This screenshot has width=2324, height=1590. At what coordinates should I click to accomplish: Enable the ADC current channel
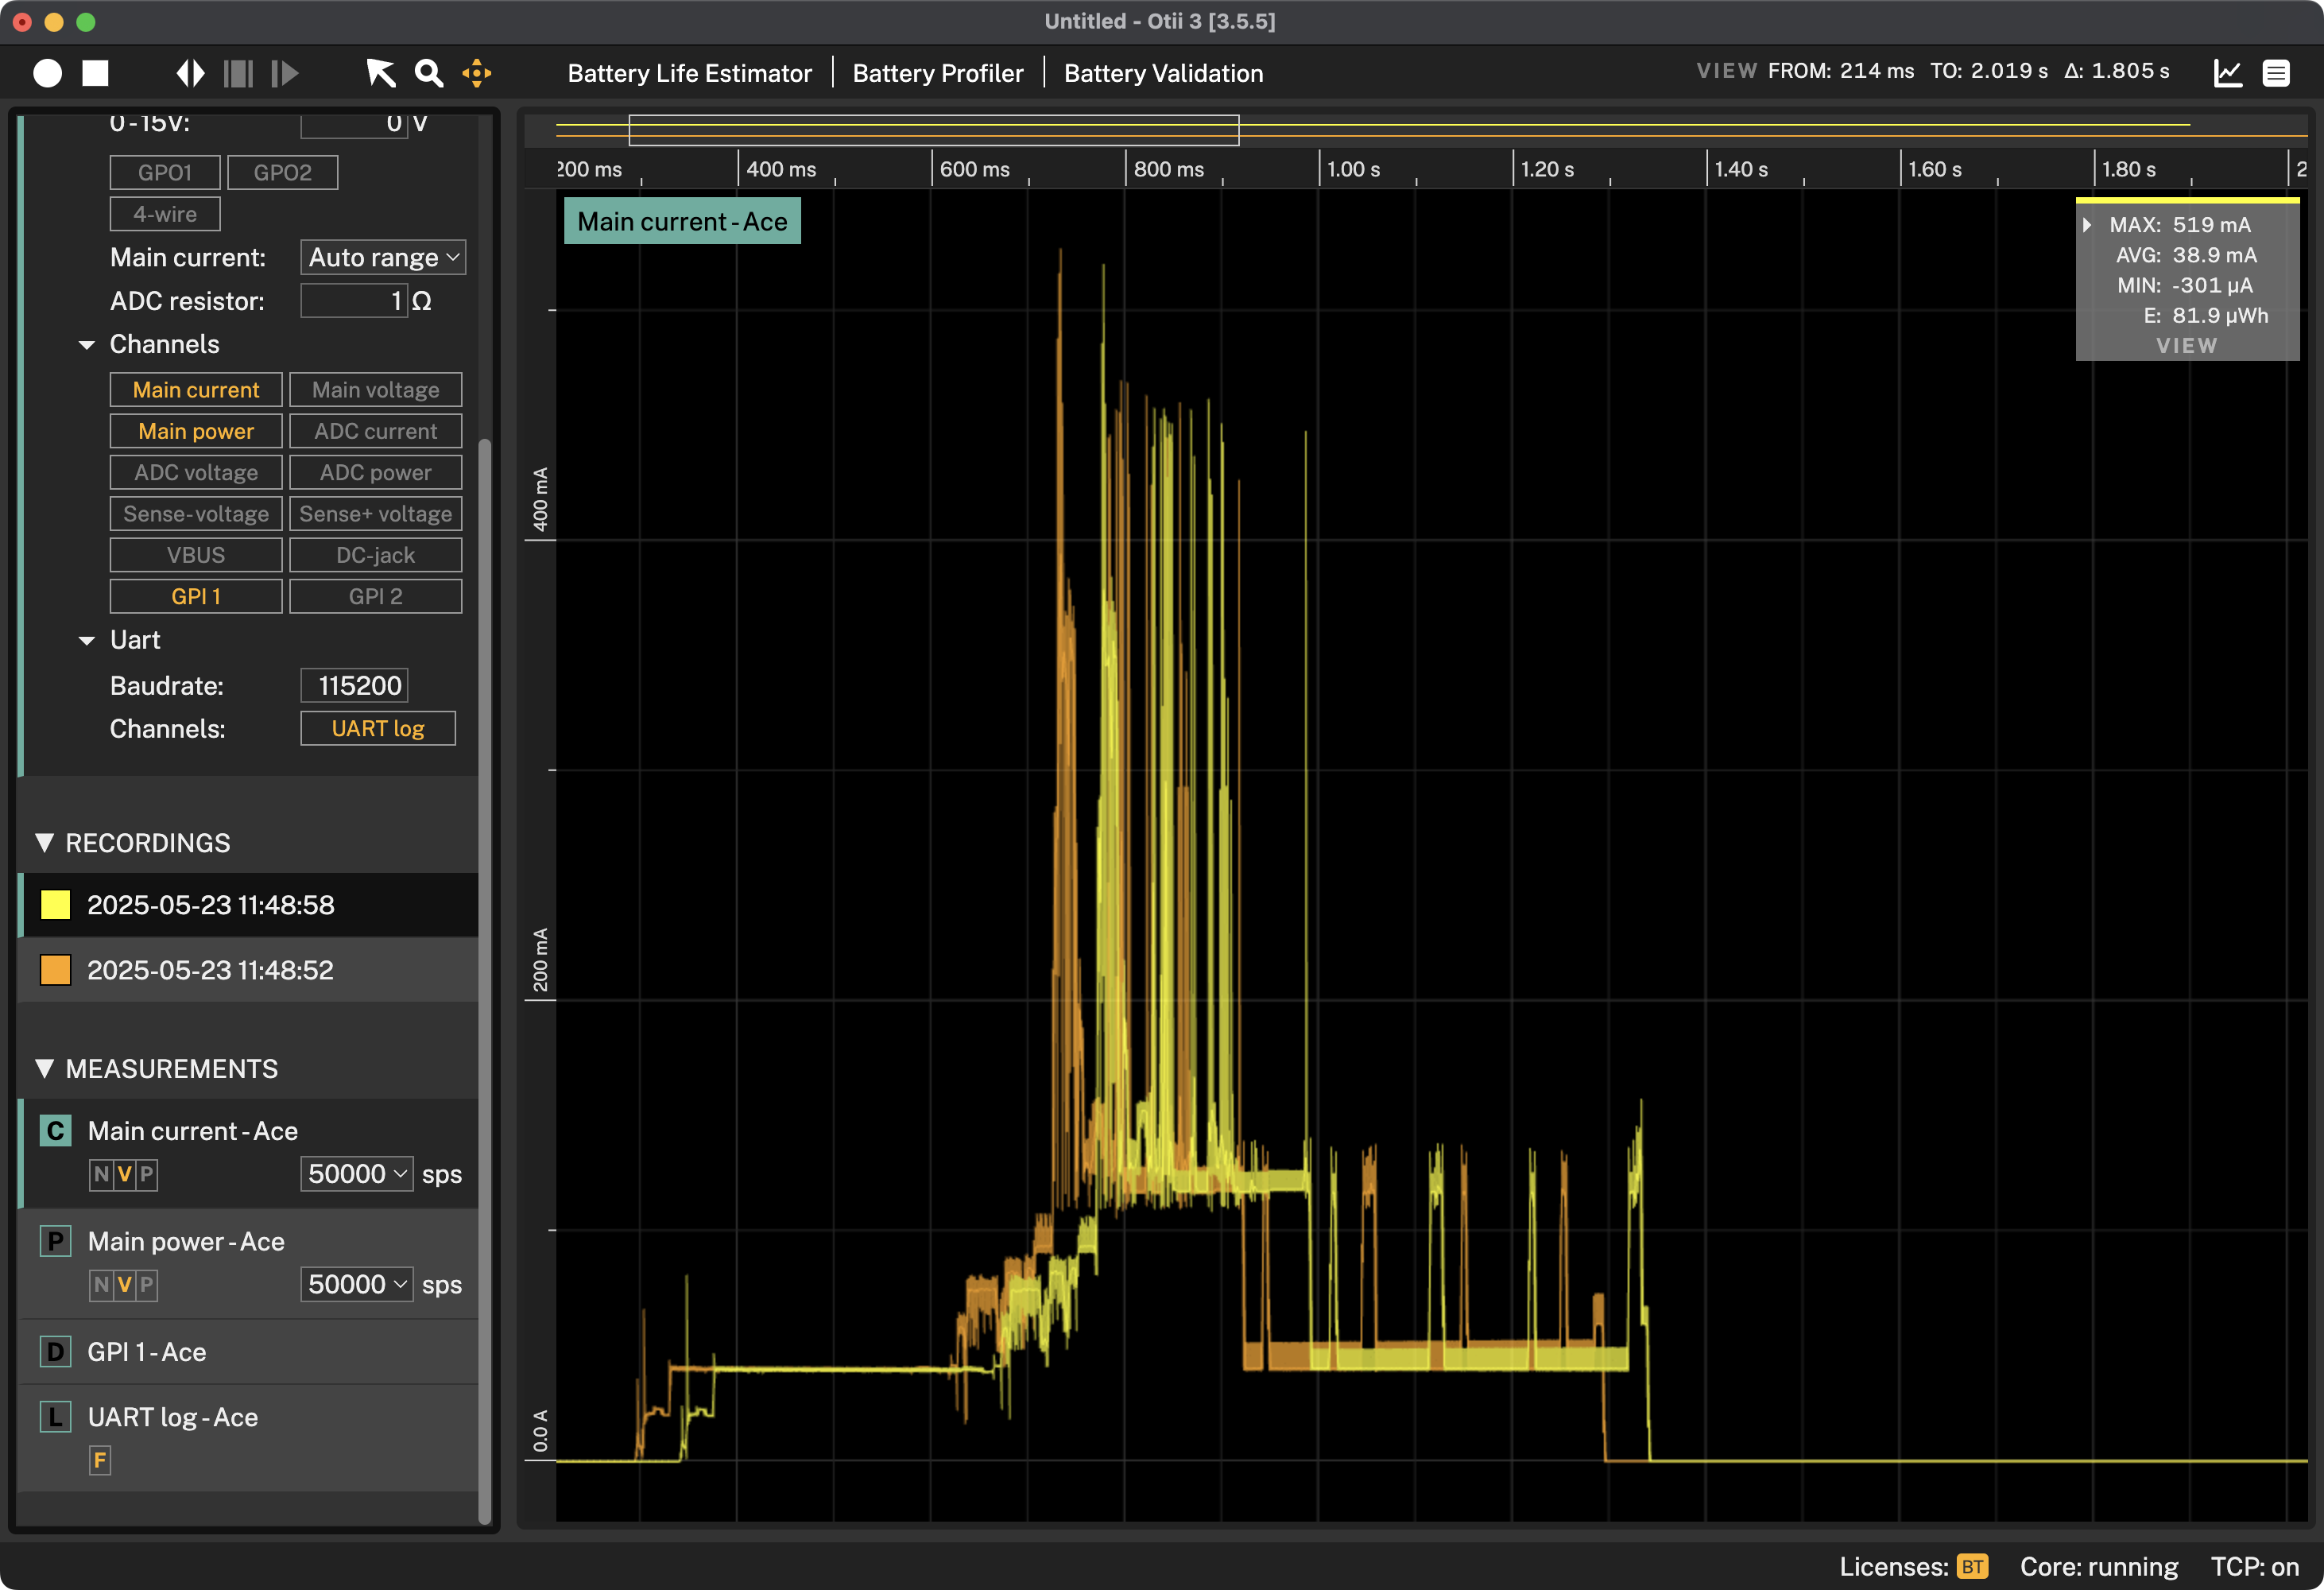(376, 431)
